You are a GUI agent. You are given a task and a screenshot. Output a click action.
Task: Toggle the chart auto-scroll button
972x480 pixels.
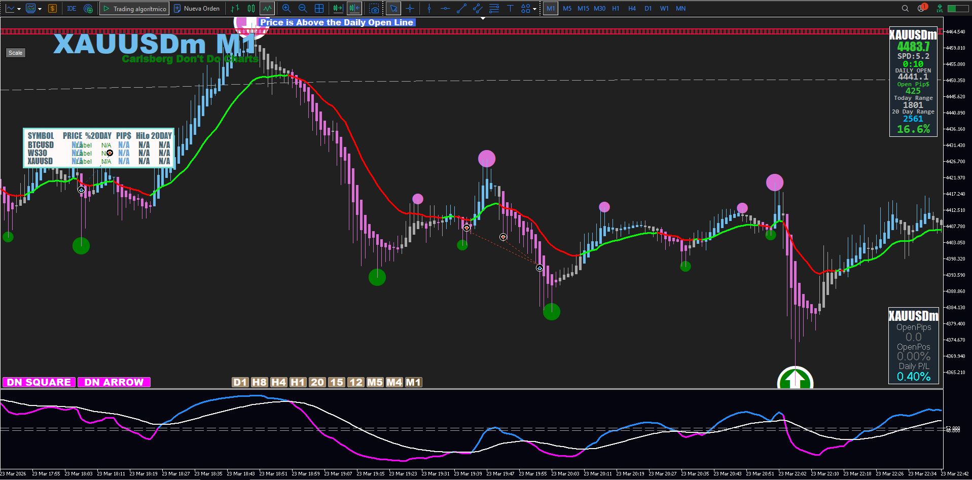(x=338, y=9)
